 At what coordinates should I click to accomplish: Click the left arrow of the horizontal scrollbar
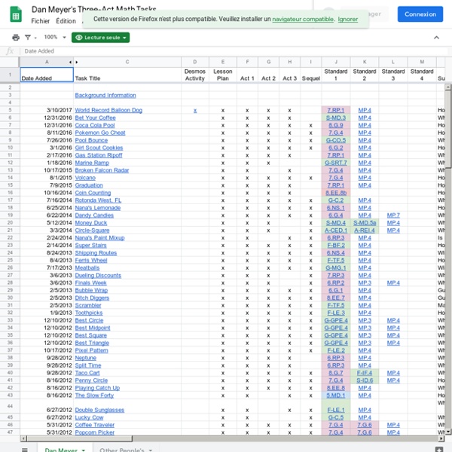click(23, 438)
